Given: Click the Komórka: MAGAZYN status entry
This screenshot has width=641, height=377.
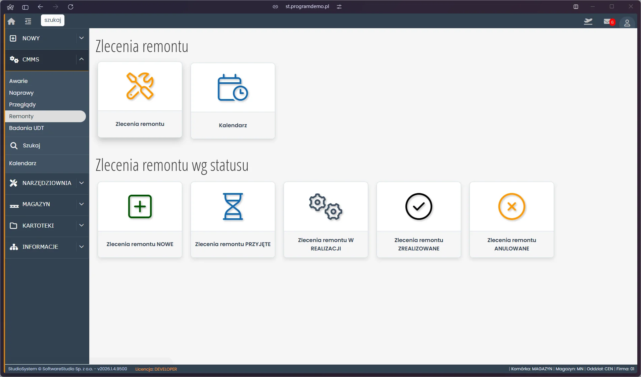Looking at the screenshot, I should tap(532, 369).
